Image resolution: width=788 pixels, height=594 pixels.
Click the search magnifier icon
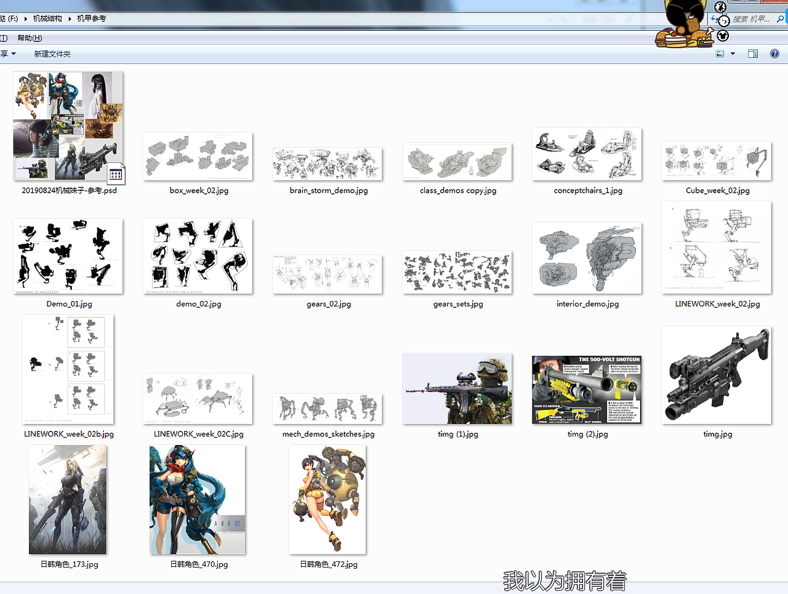[781, 19]
